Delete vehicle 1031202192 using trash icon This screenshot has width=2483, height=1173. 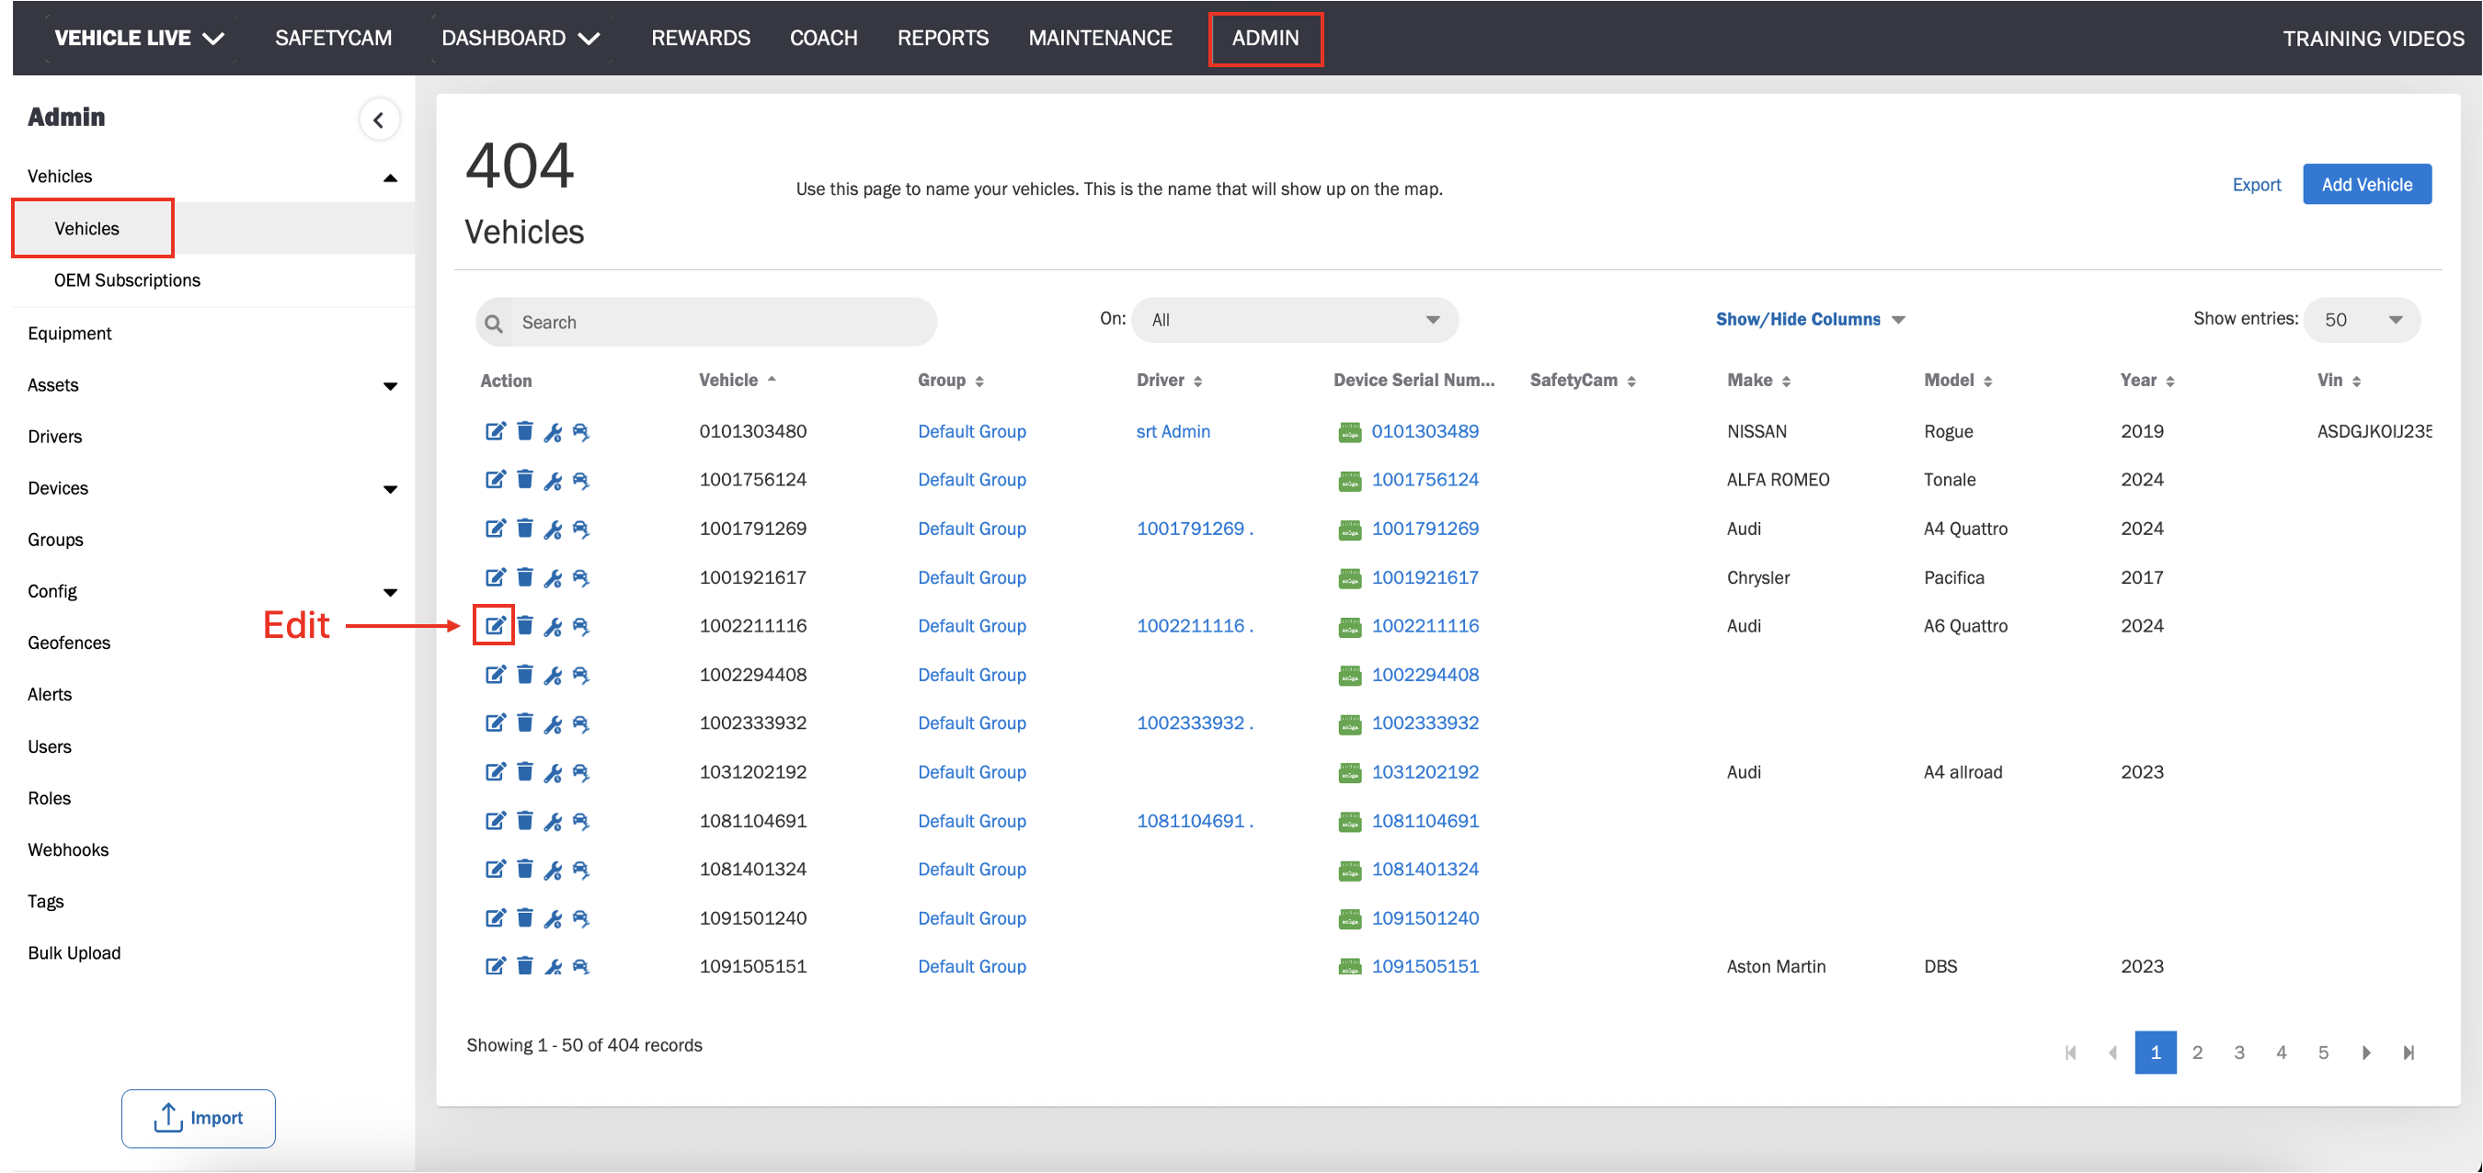524,771
